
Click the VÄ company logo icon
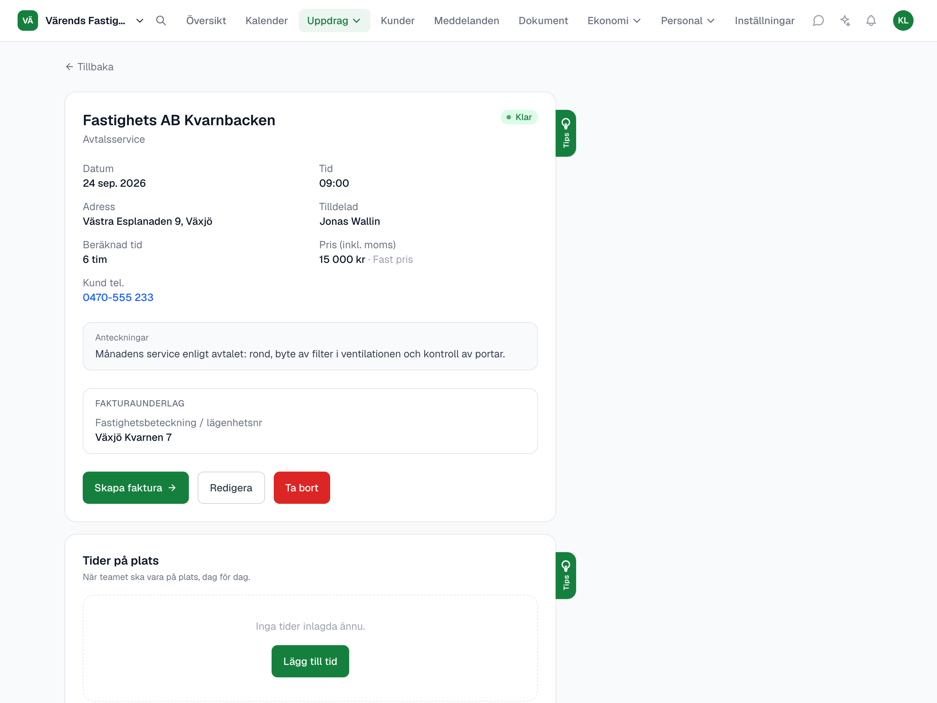tap(27, 21)
